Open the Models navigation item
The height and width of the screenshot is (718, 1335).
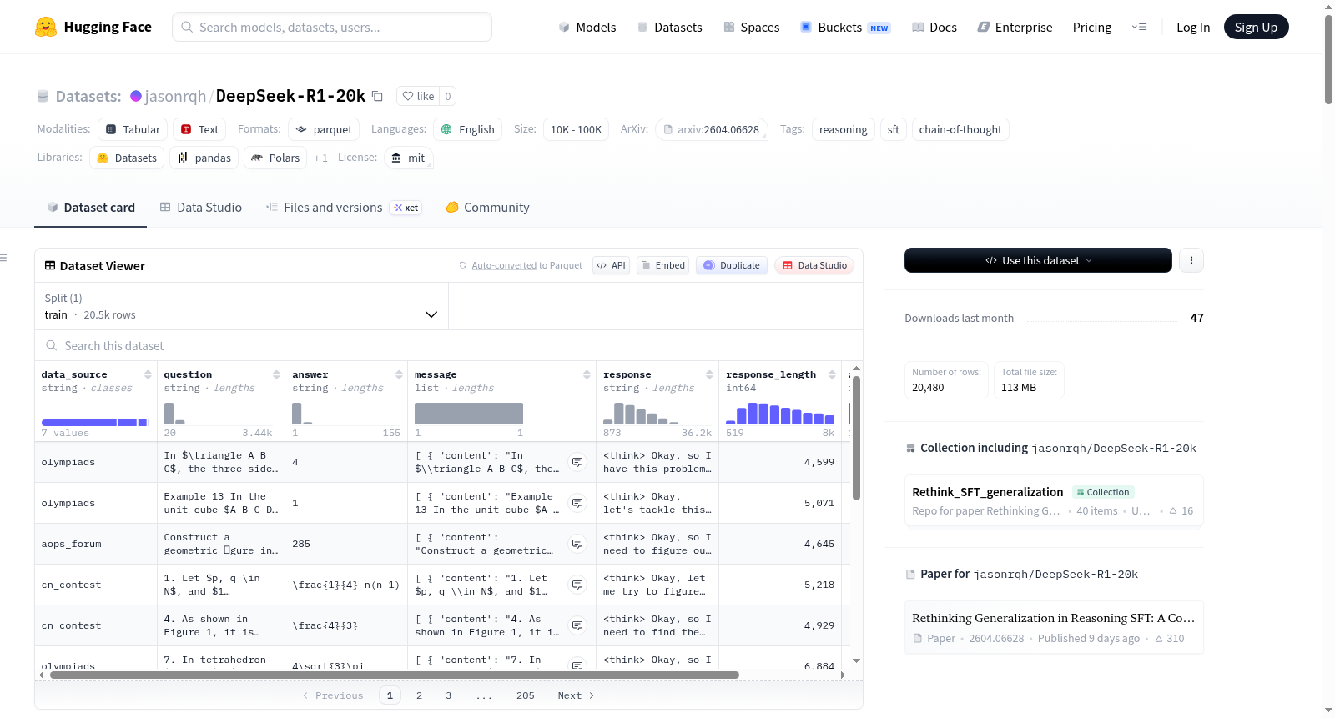pyautogui.click(x=587, y=27)
